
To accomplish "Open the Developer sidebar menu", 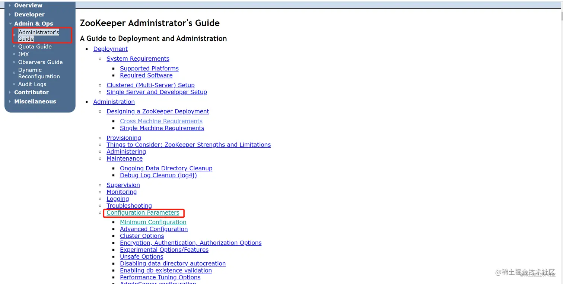I will (29, 15).
